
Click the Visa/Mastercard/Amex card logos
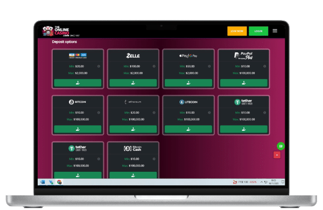[78, 55]
